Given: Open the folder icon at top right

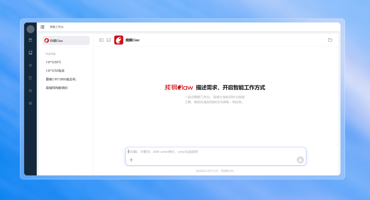Looking at the screenshot, I should point(330,40).
